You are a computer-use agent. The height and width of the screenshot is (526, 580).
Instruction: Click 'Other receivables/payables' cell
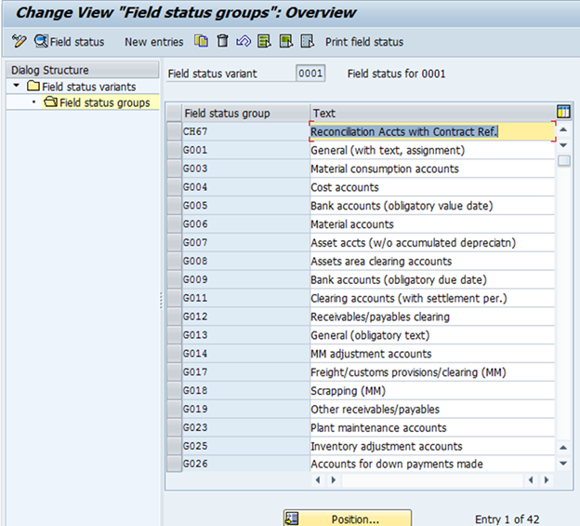pos(432,410)
